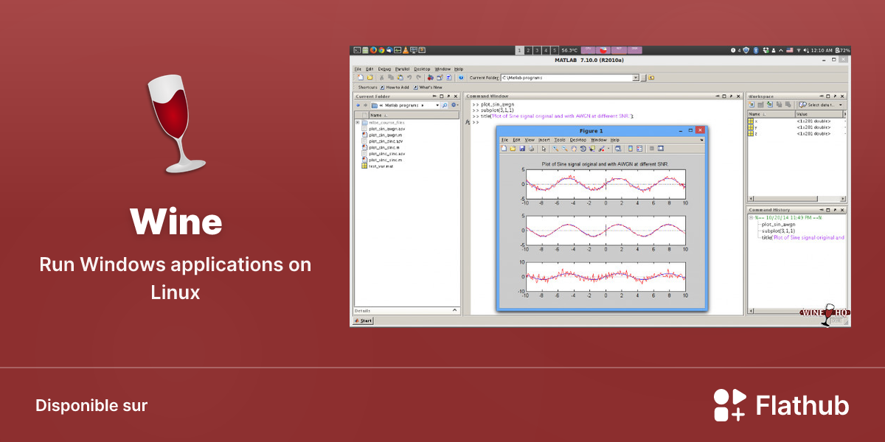Click the Name column header in Current Folder

pos(413,115)
